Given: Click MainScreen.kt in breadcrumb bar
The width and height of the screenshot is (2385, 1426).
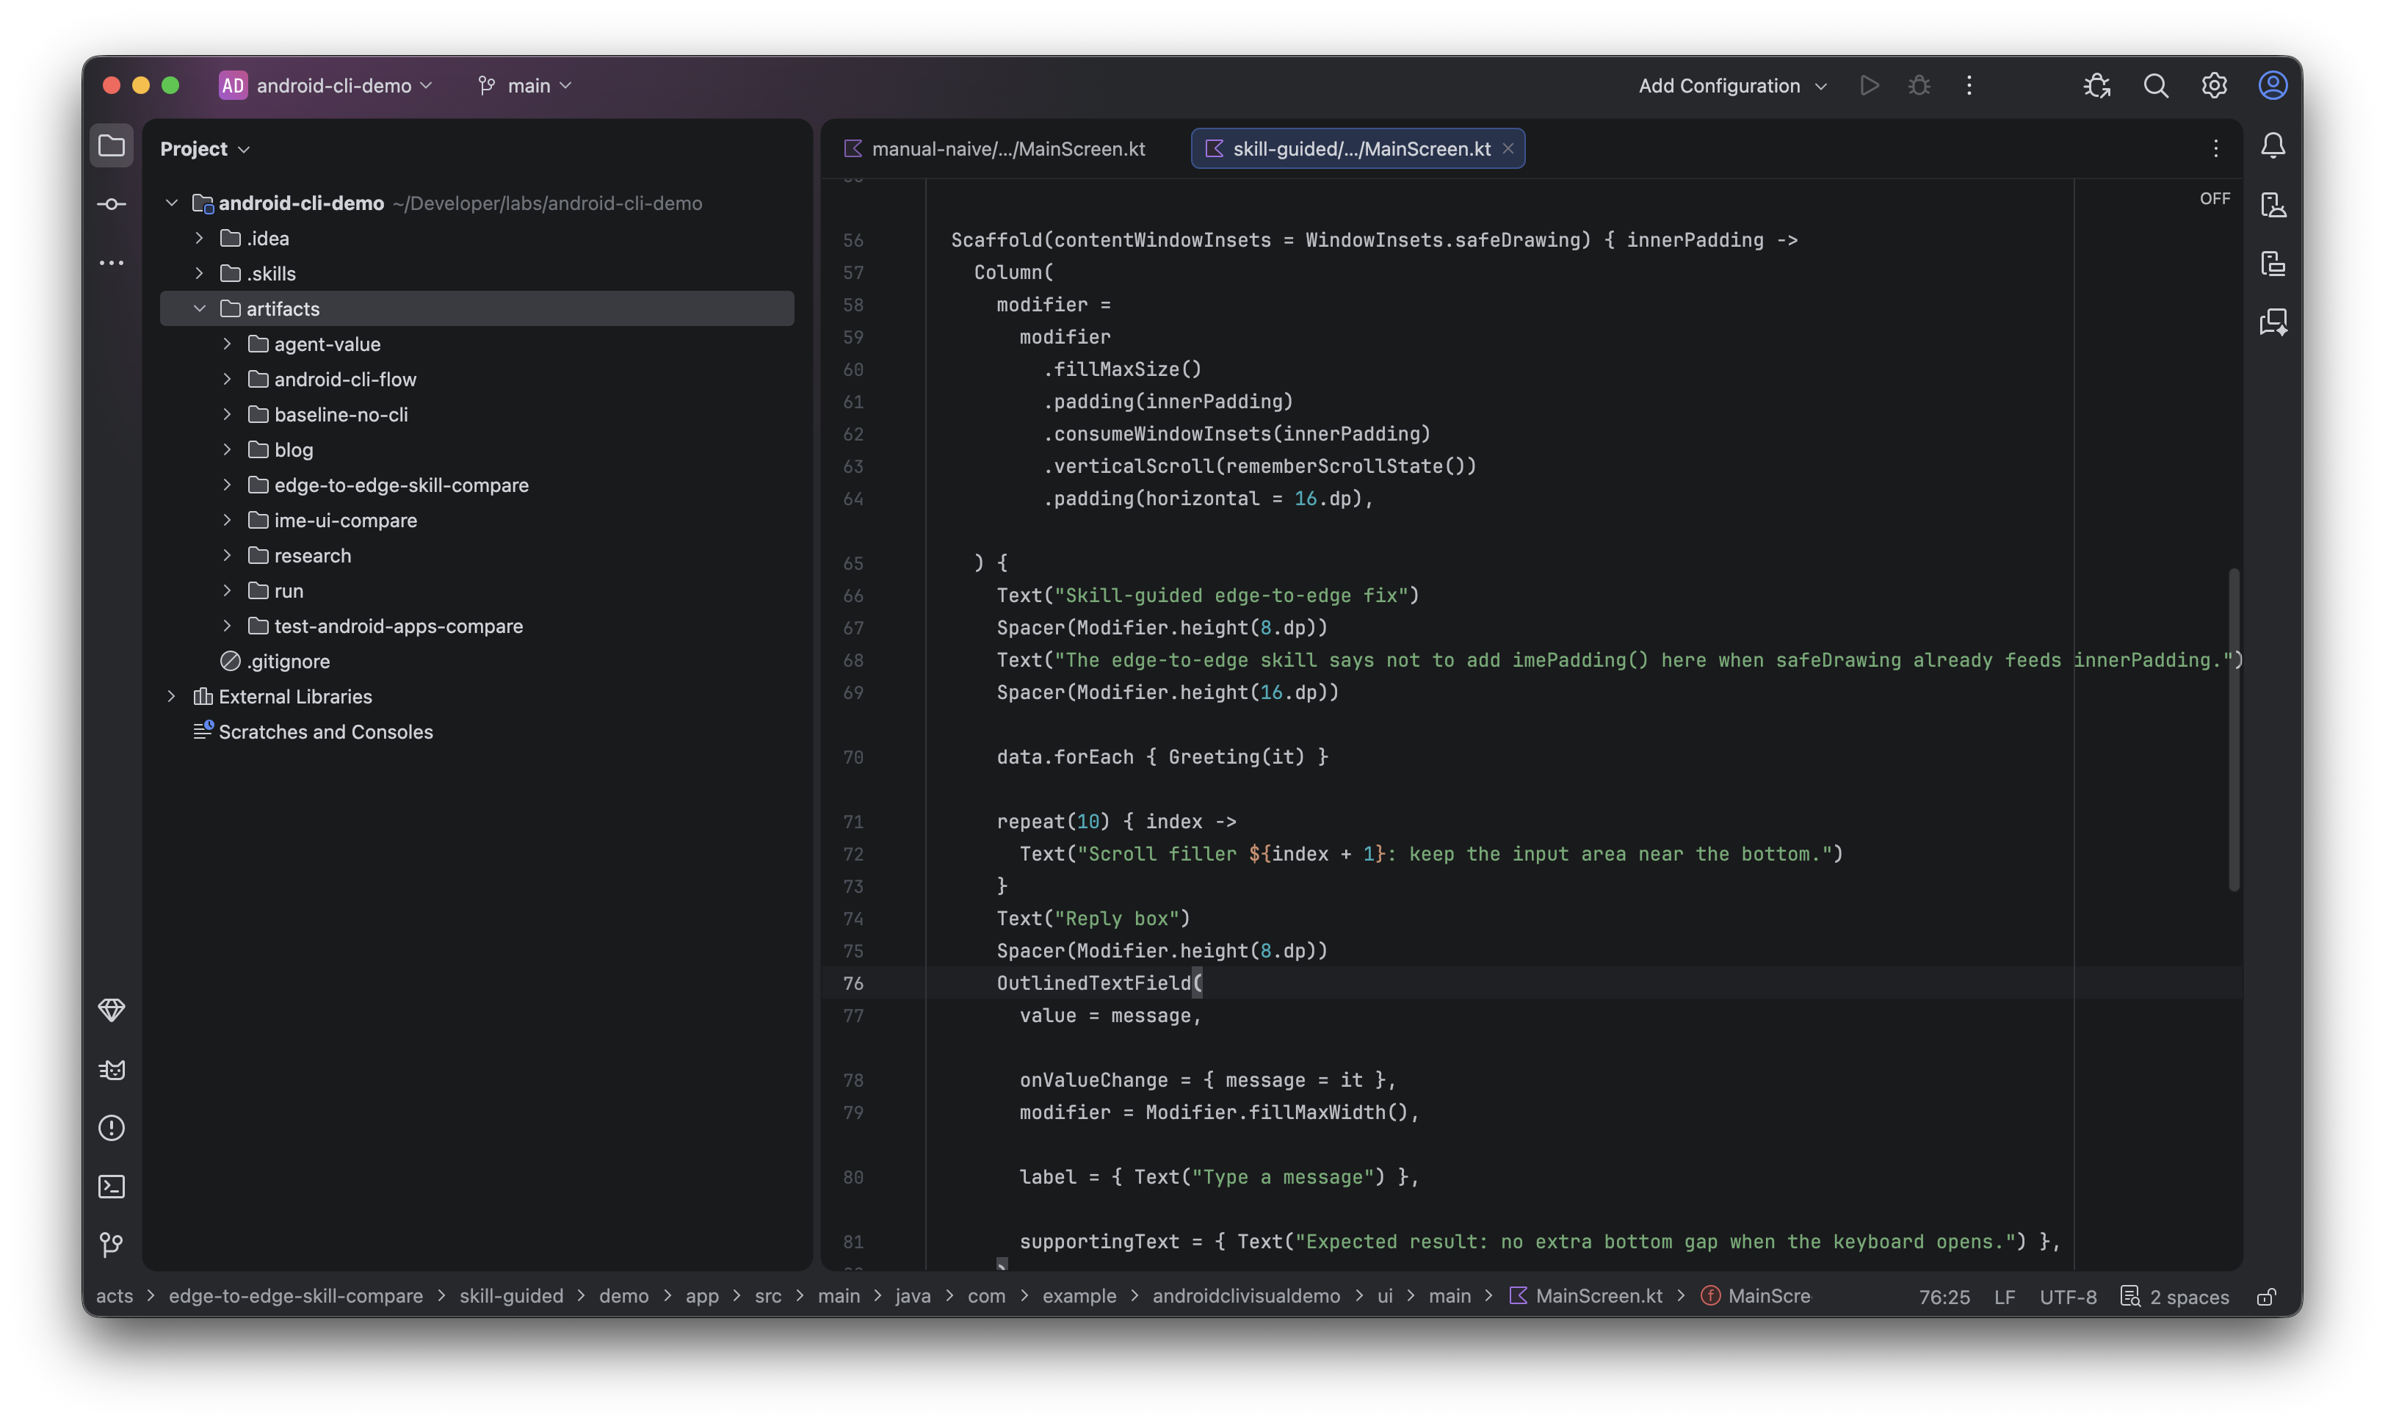Looking at the screenshot, I should [1585, 1296].
